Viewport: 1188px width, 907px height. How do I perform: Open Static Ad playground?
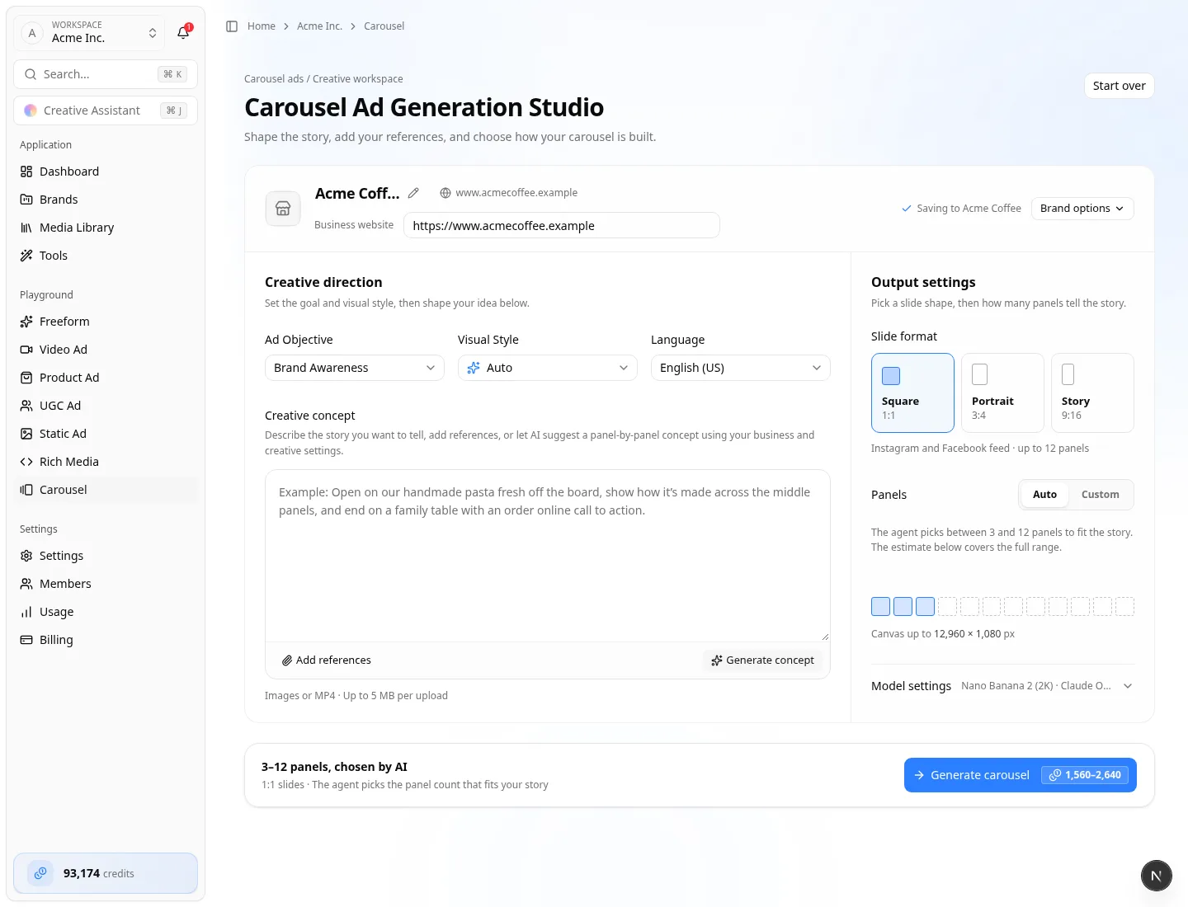coord(106,434)
